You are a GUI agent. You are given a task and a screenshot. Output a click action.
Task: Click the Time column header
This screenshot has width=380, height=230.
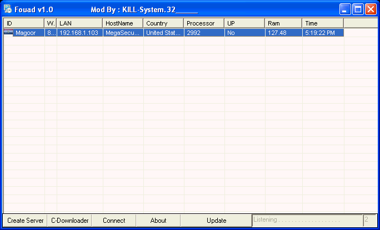[323, 23]
